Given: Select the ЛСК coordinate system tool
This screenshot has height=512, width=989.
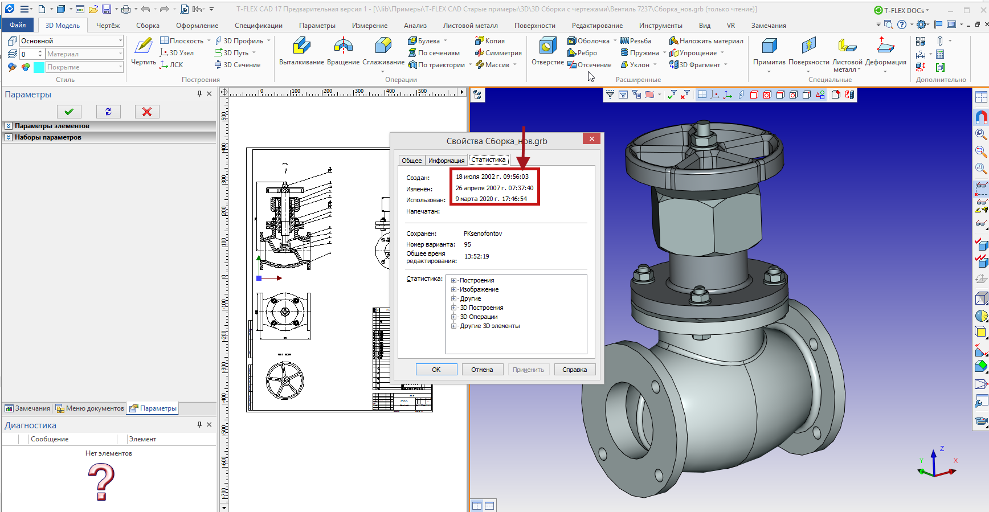Looking at the screenshot, I should 171,65.
